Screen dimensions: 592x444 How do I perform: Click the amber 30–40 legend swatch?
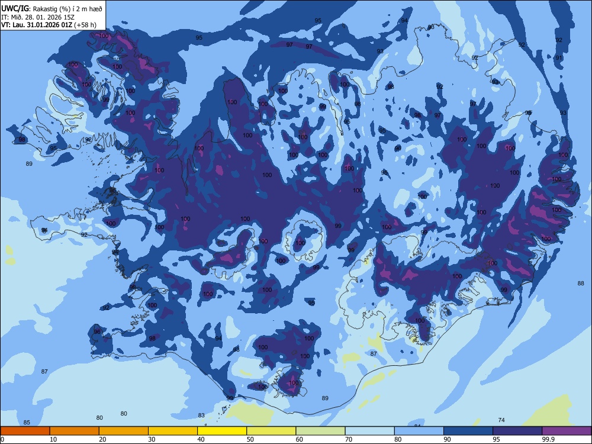tap(173, 431)
